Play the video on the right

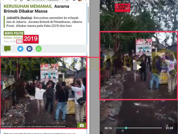(139, 67)
